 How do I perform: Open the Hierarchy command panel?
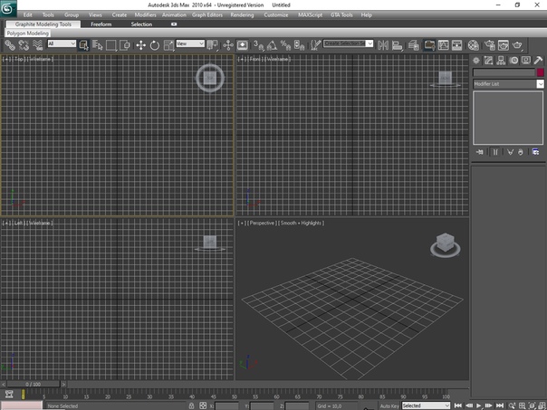click(x=501, y=61)
